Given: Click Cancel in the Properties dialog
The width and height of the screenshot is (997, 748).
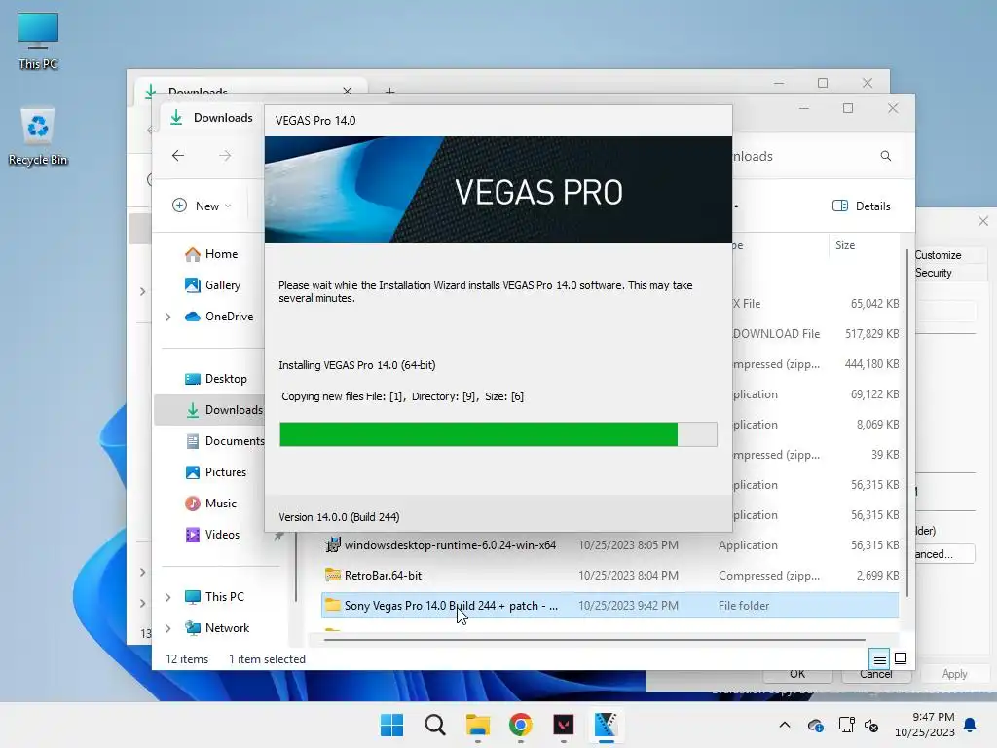Looking at the screenshot, I should (x=876, y=674).
